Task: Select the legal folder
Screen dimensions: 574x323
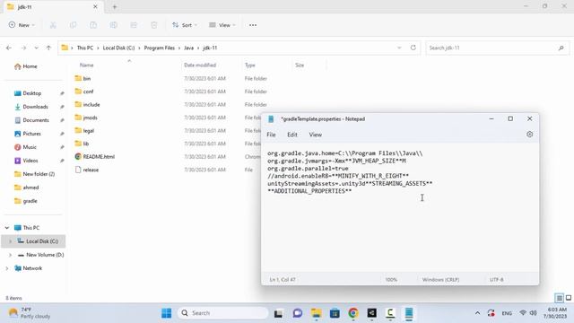Action: [x=89, y=131]
